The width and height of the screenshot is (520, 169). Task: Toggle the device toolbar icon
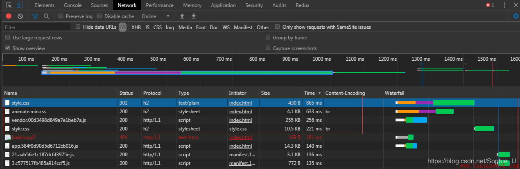20,5
